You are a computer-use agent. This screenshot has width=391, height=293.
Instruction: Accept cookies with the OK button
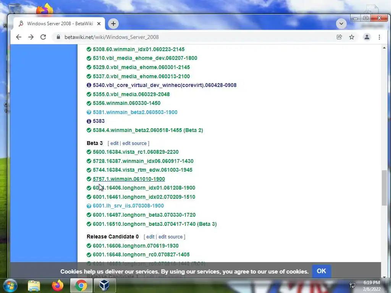[x=321, y=271]
